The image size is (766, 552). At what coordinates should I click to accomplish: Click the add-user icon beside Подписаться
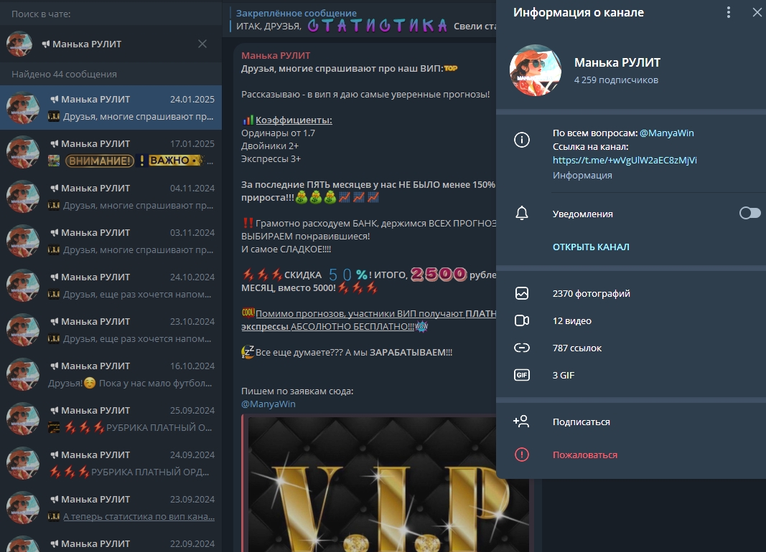[x=522, y=422]
